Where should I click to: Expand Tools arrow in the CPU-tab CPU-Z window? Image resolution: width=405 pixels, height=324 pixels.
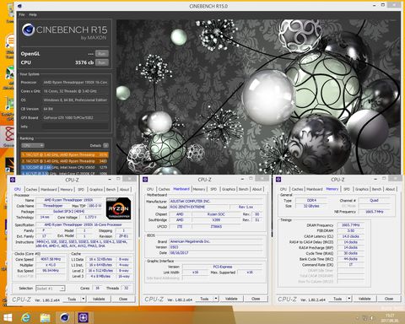[x=84, y=299]
